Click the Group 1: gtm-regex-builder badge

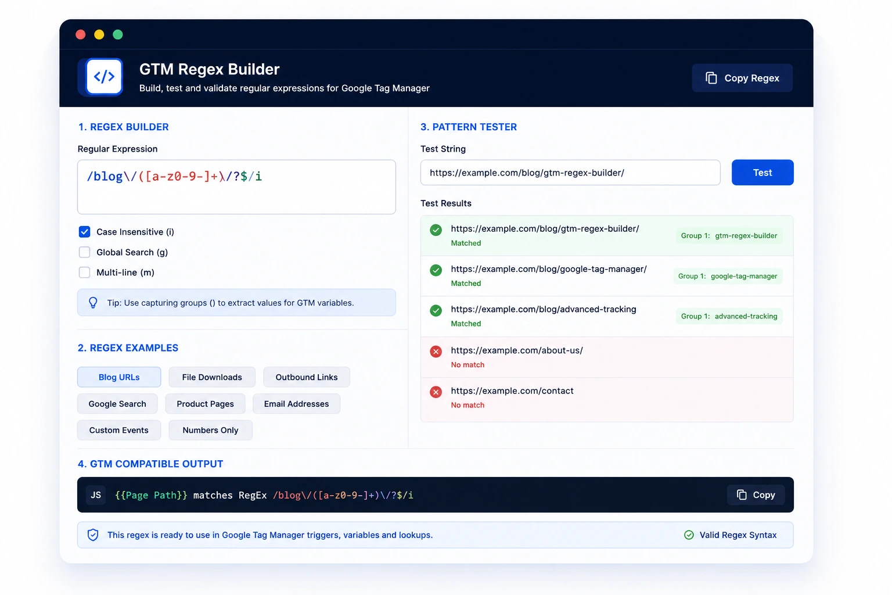pos(729,236)
